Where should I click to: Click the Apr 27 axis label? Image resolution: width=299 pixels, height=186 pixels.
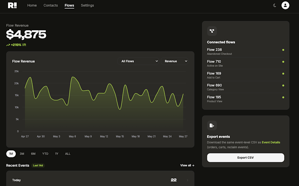pos(25,137)
